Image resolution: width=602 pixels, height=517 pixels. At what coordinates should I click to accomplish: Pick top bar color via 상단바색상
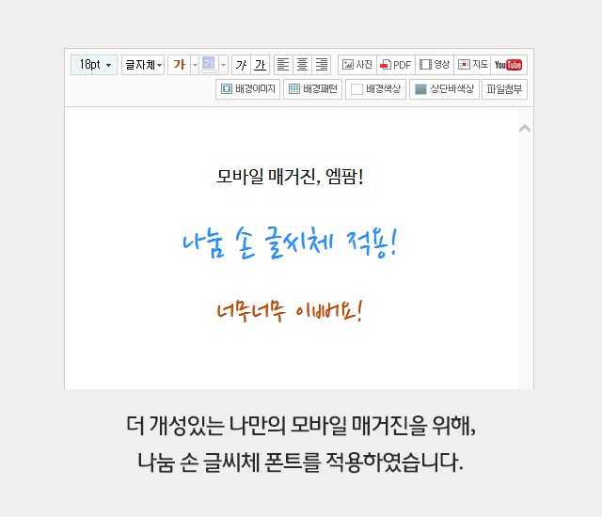(445, 89)
